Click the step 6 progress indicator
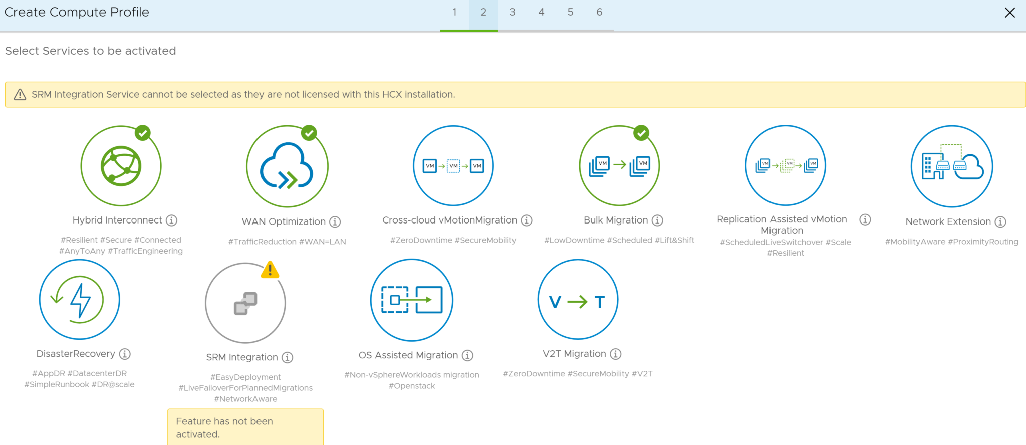Image resolution: width=1026 pixels, height=445 pixels. (x=599, y=13)
